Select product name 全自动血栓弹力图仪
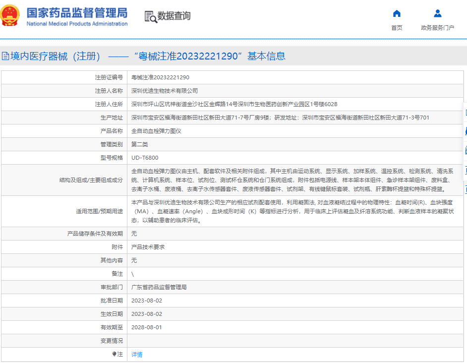The height and width of the screenshot is (363, 467). (156, 131)
